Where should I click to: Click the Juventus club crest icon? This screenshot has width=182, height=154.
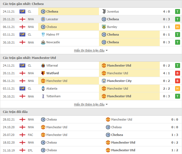pyautogui.click(x=104, y=12)
